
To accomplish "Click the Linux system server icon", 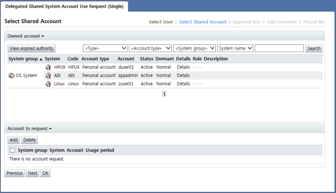I will pos(48,84).
